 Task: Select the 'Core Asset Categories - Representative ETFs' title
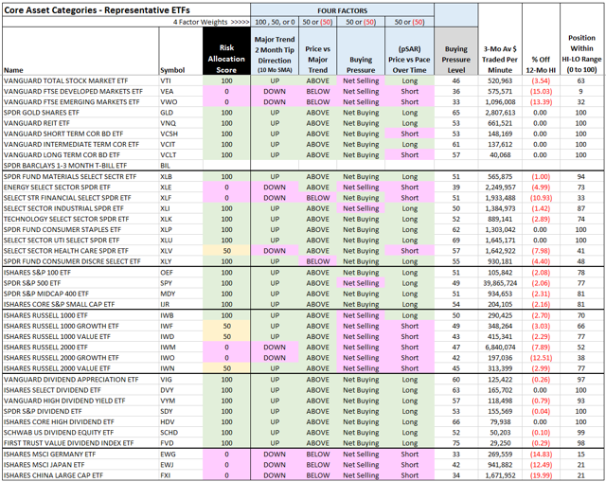pyautogui.click(x=97, y=10)
